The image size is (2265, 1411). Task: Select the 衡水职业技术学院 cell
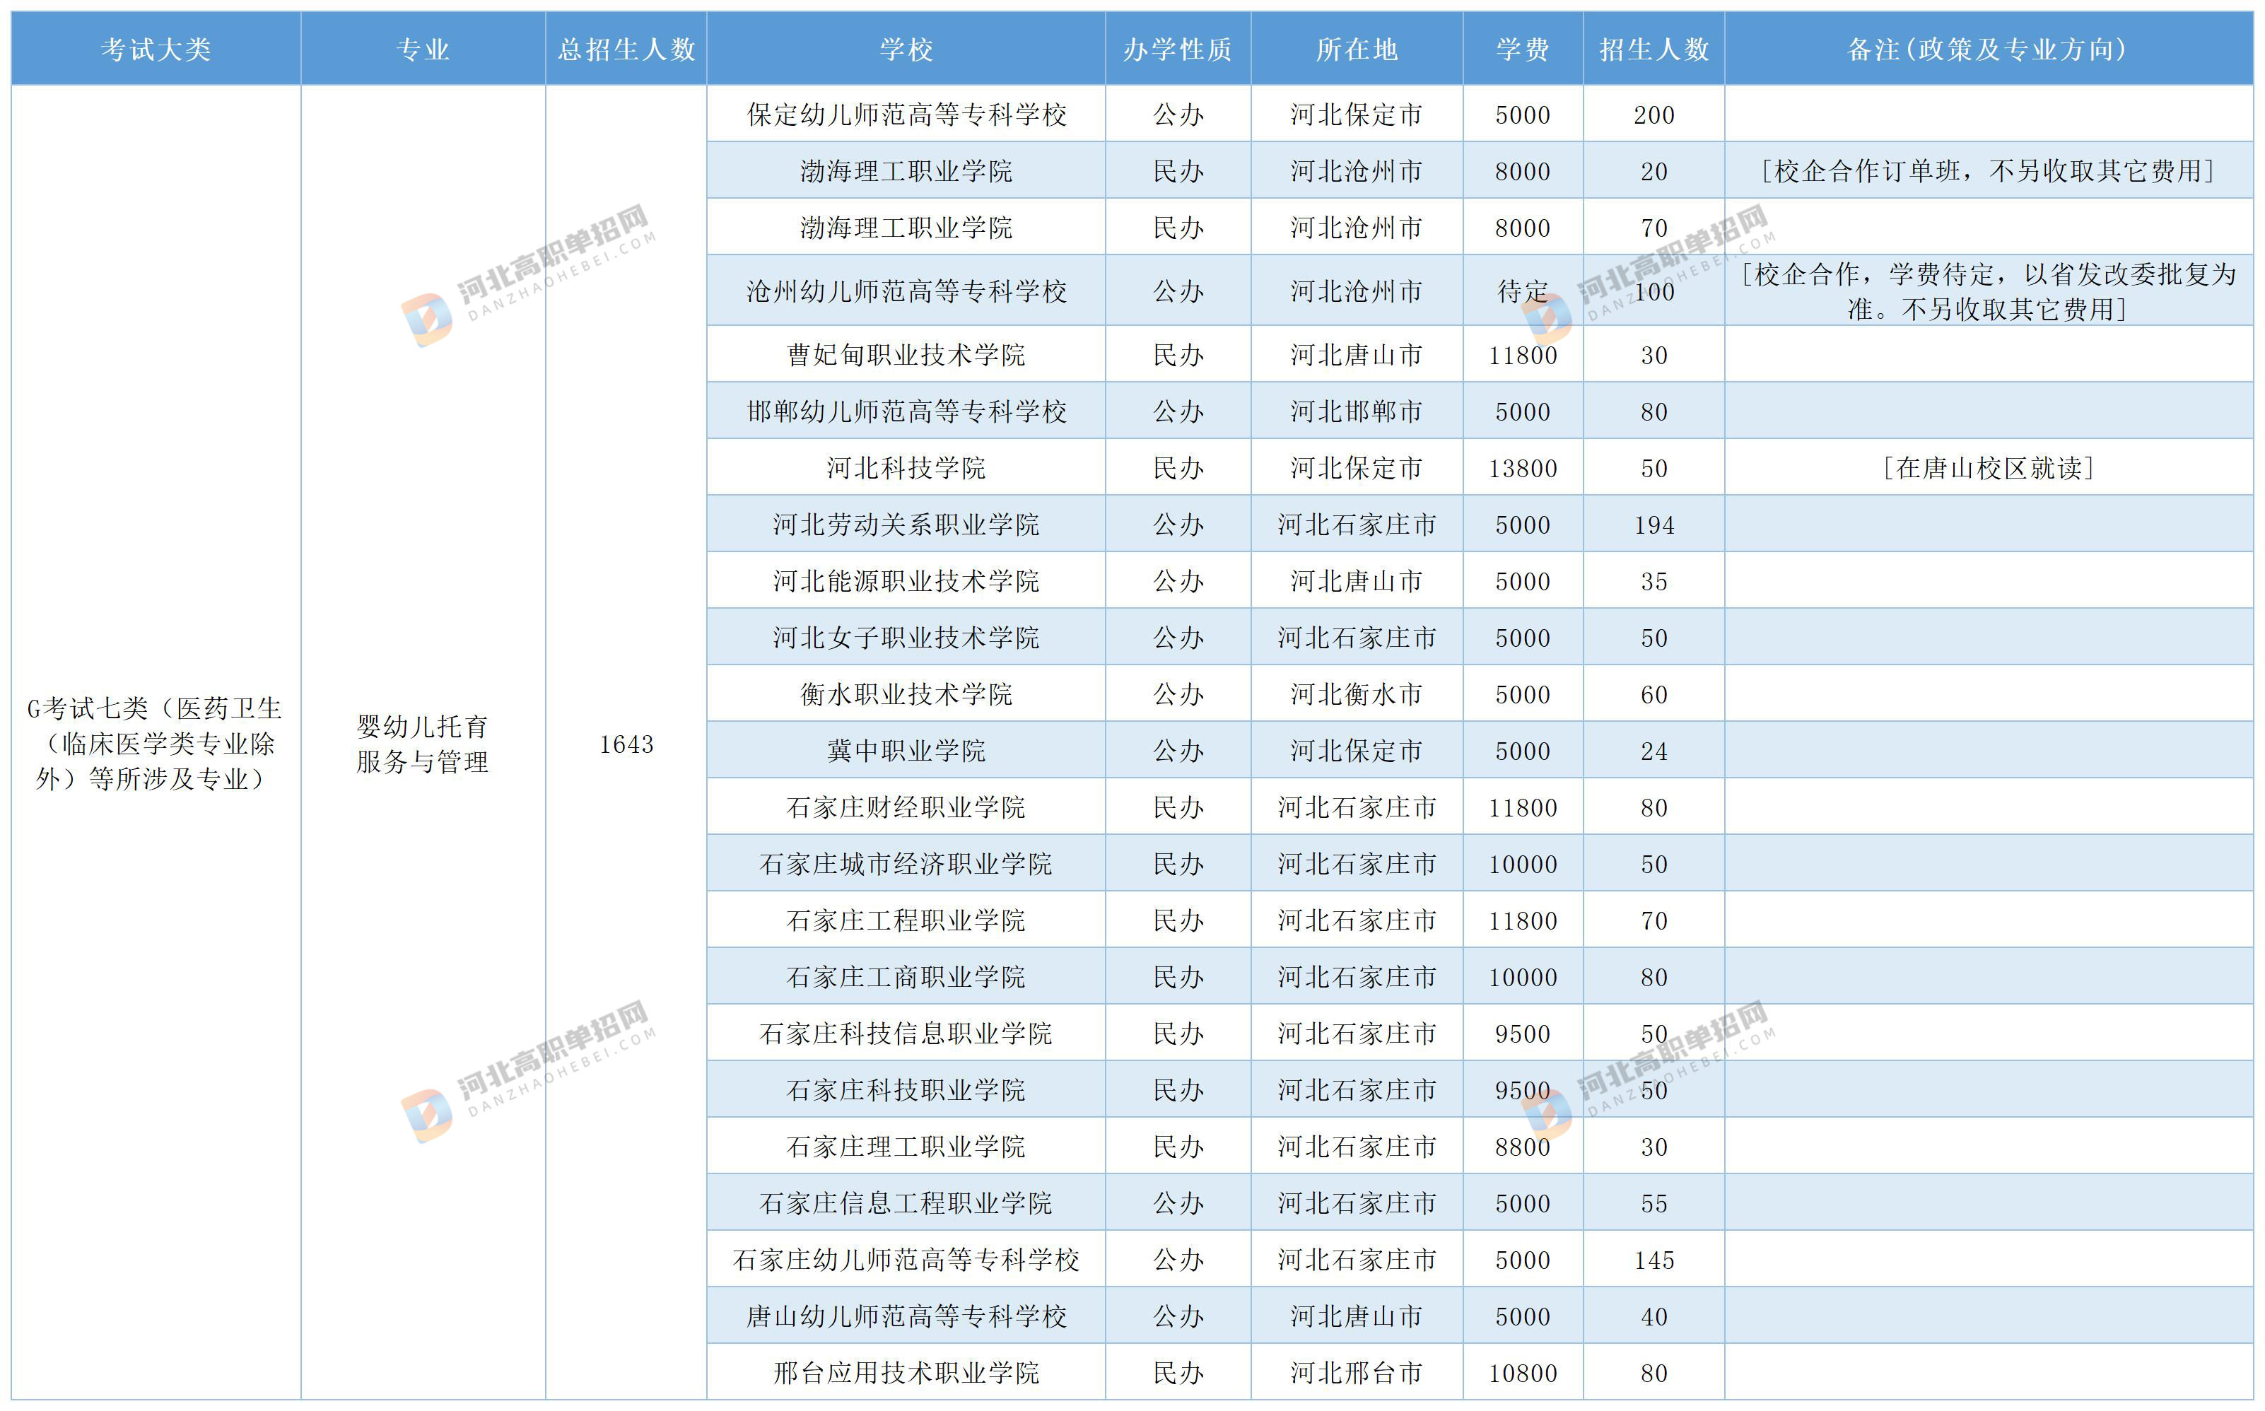(x=906, y=693)
